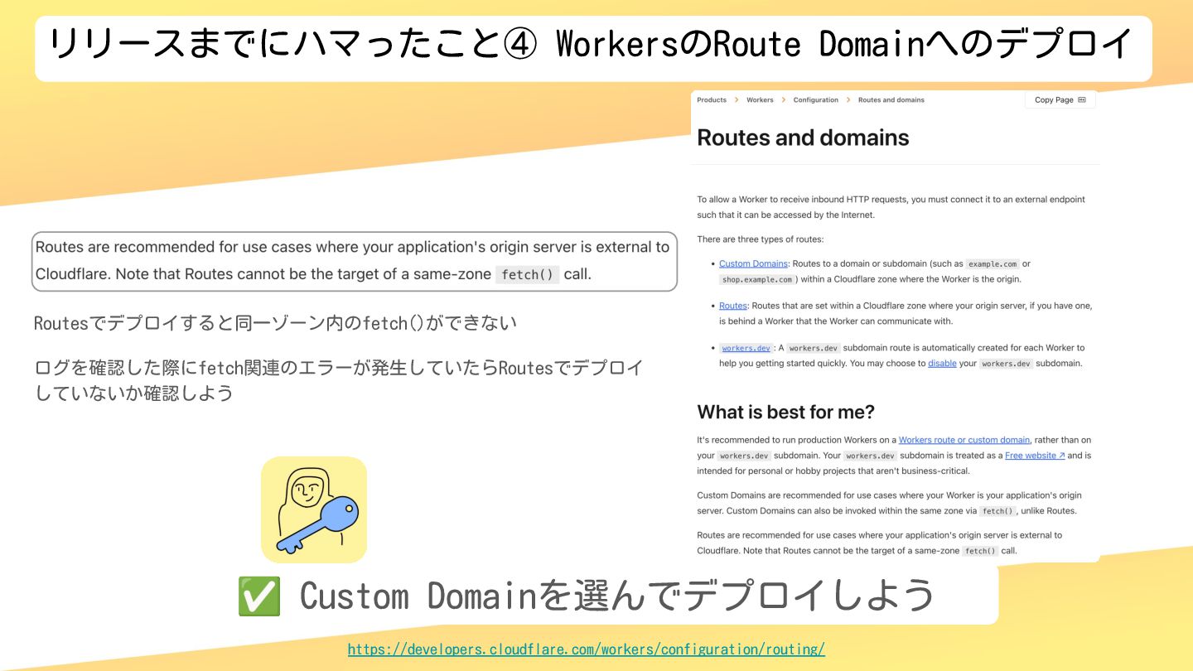Screen dimensions: 1193x671
Task: Click the example.com code snippet
Action: point(993,264)
